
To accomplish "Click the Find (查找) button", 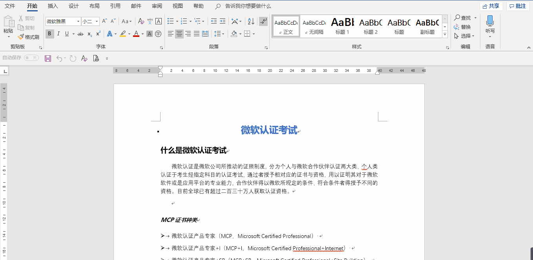I will [462, 18].
